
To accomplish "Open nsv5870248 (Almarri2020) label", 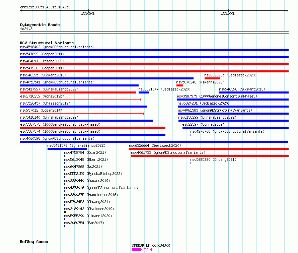I will pyautogui.click(x=200, y=82).
